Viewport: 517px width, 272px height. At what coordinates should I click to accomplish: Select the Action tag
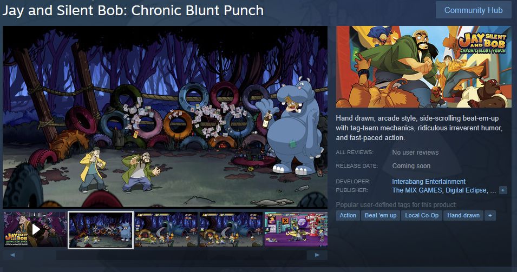[348, 215]
